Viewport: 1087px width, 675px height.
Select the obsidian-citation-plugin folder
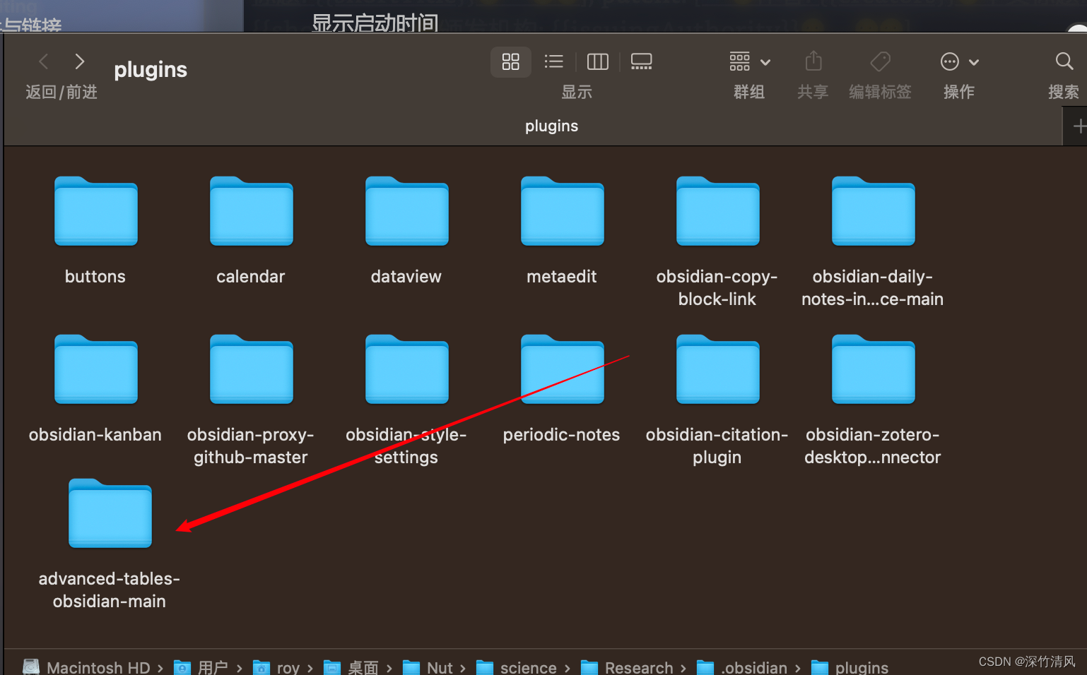[718, 369]
